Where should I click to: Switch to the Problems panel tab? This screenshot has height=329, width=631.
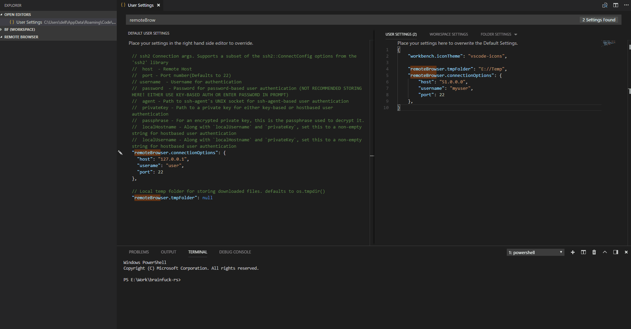(x=139, y=252)
